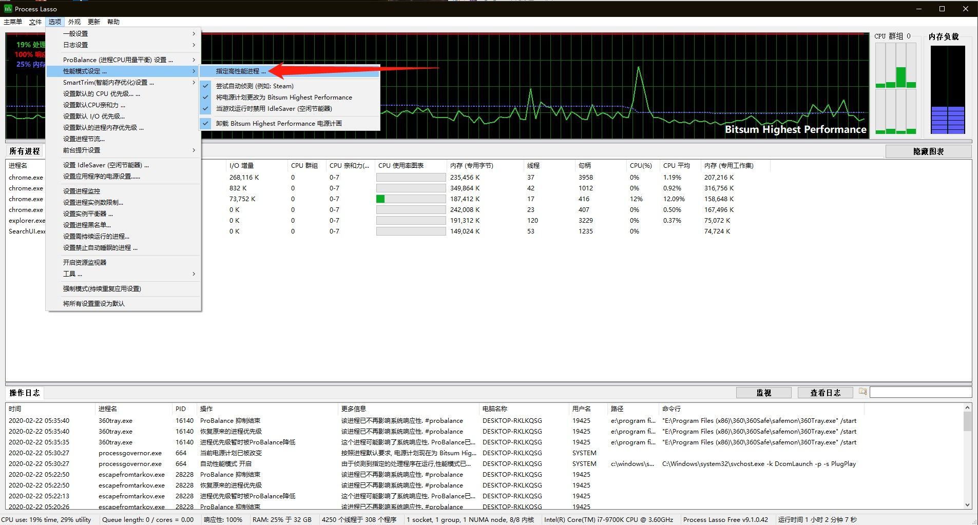978x525 pixels.
Task: Sort log by PID column header
Action: (185, 409)
